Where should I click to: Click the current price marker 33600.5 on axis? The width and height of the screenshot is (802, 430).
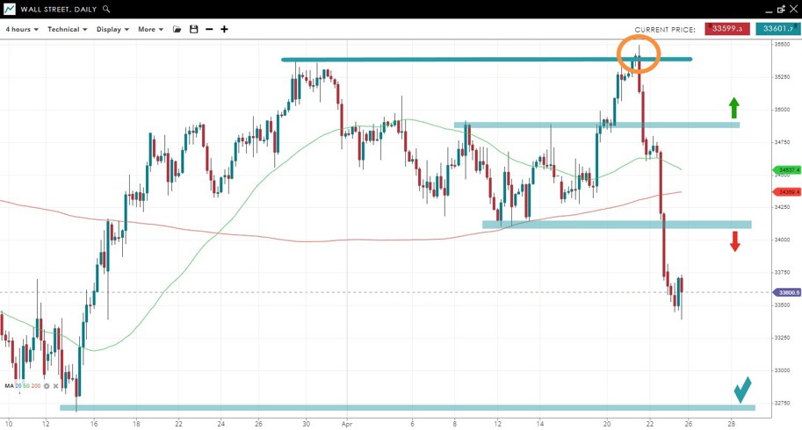786,292
